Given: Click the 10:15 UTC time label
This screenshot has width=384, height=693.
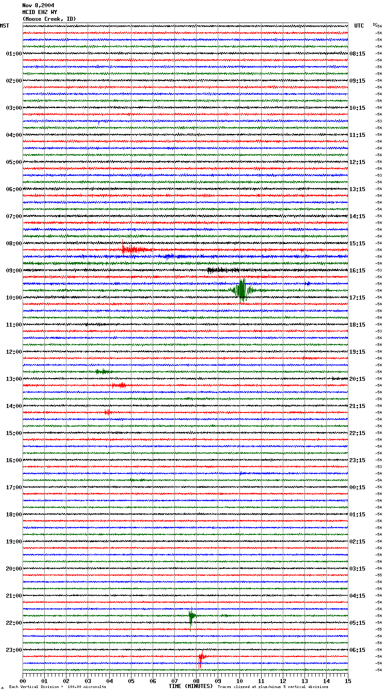Looking at the screenshot, I should coord(357,108).
